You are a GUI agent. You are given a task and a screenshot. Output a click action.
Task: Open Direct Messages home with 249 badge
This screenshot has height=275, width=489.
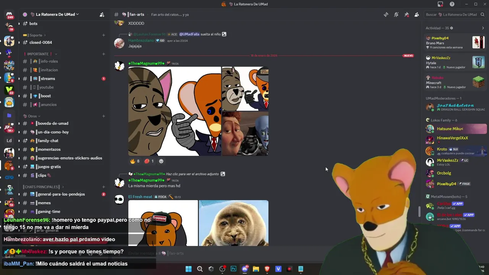9,15
